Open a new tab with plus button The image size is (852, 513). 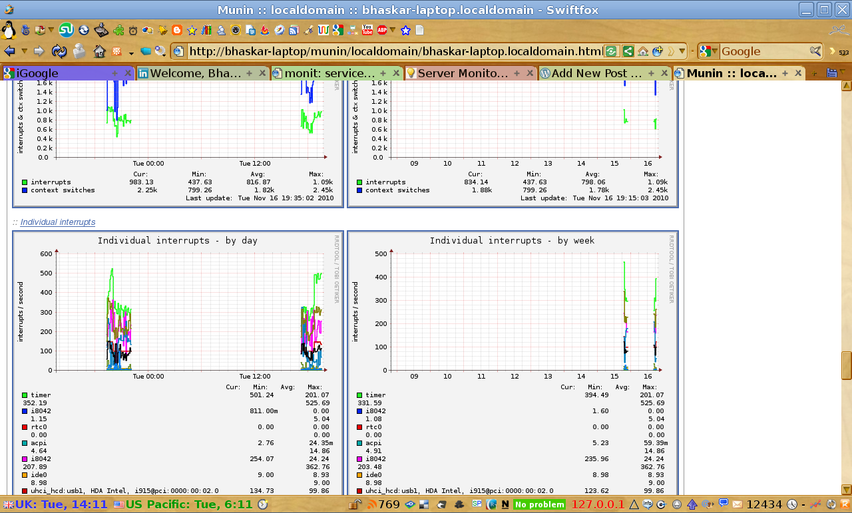tap(815, 73)
